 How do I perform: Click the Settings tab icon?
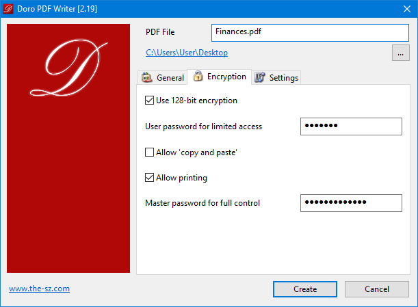click(x=260, y=77)
